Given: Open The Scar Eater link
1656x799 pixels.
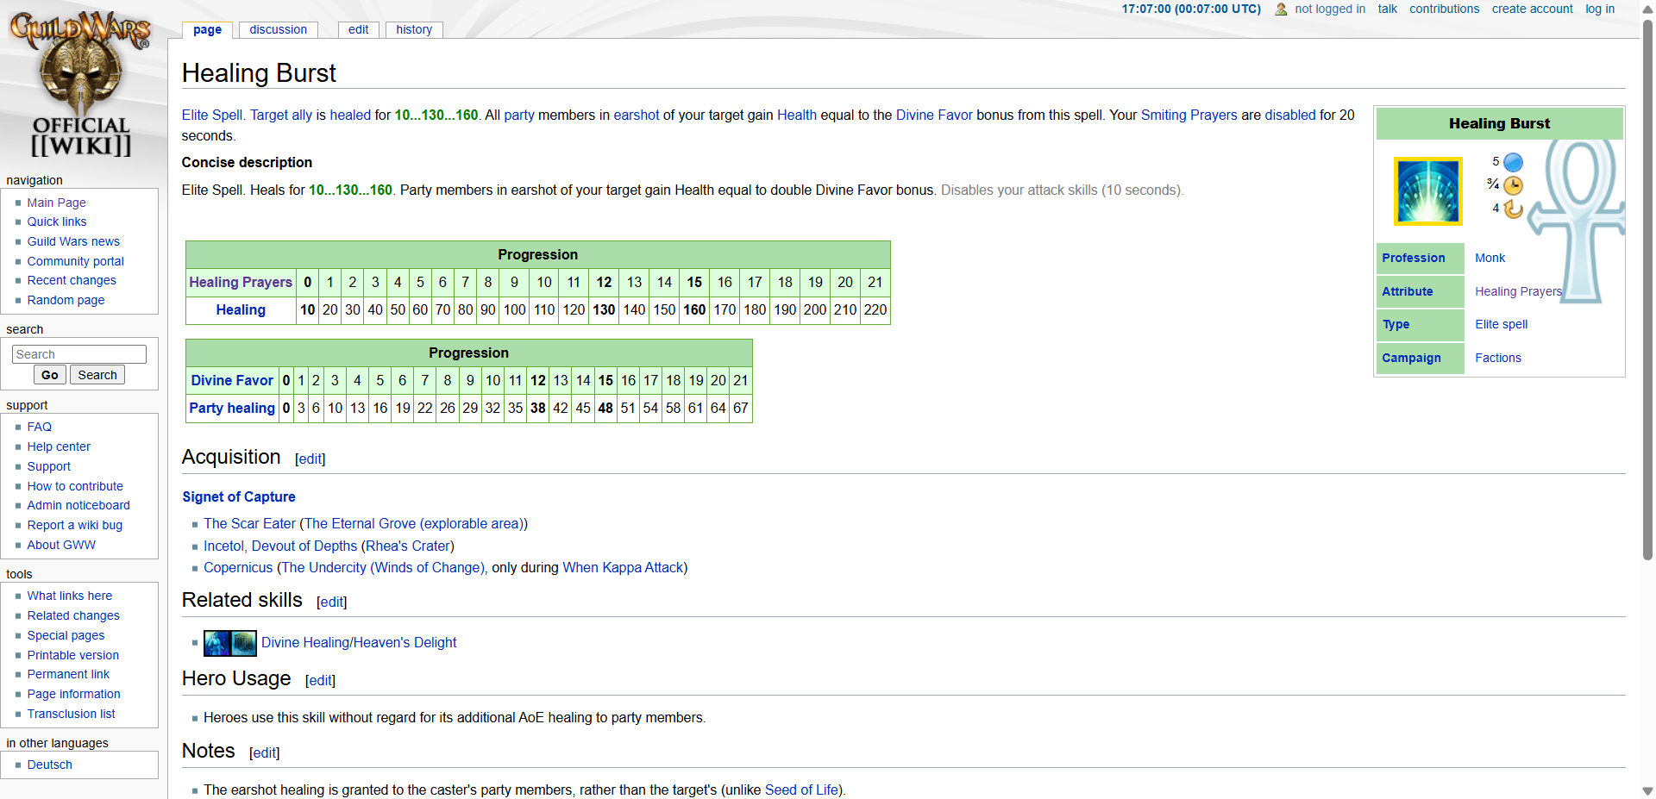Looking at the screenshot, I should click(x=250, y=523).
